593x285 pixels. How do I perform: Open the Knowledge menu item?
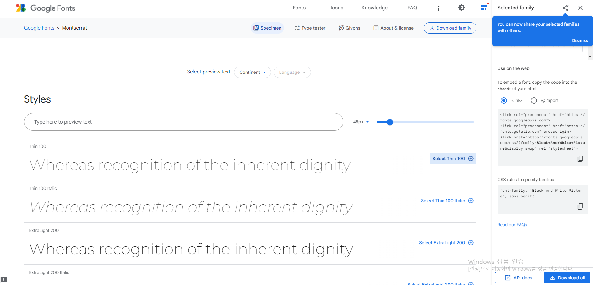coord(374,8)
